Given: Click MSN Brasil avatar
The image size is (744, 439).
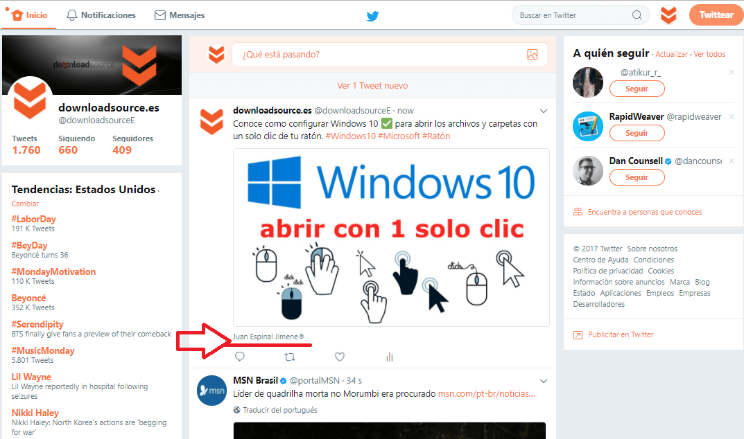Looking at the screenshot, I should click(211, 390).
